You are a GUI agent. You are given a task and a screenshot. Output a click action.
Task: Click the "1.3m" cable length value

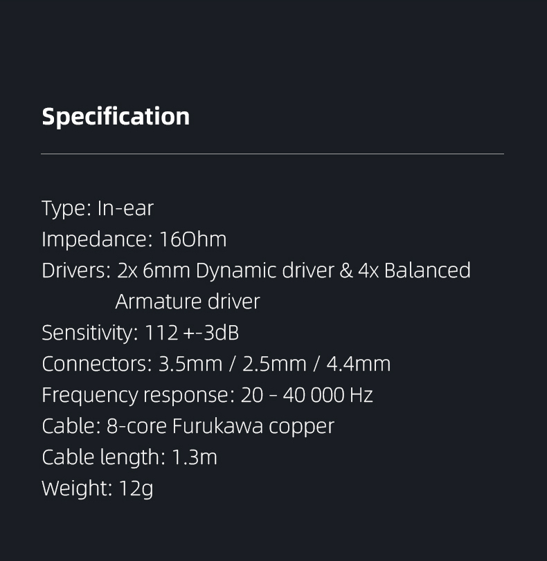pyautogui.click(x=194, y=457)
